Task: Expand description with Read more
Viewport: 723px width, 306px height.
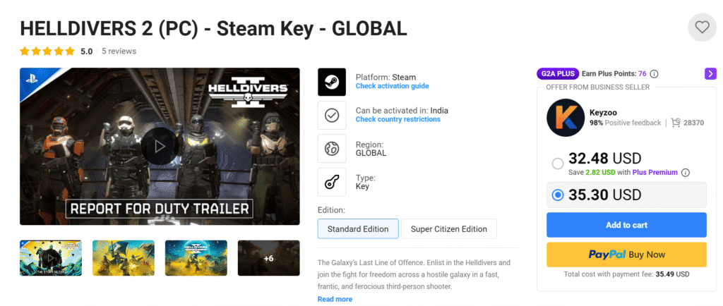Action: (335, 299)
